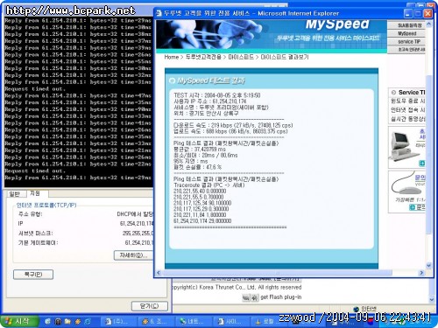Click the first 'Request timed out.' line in console
438x328 pixels.
(35, 89)
